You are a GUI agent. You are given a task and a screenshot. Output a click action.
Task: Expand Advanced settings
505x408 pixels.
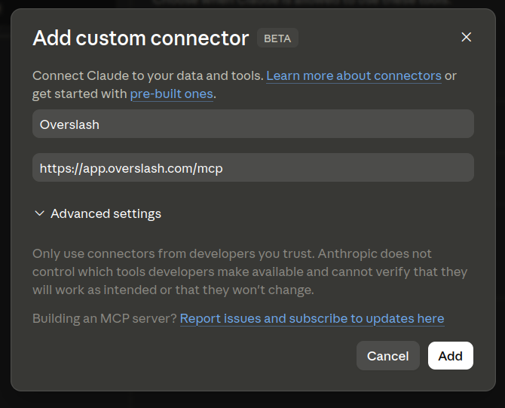tap(97, 213)
